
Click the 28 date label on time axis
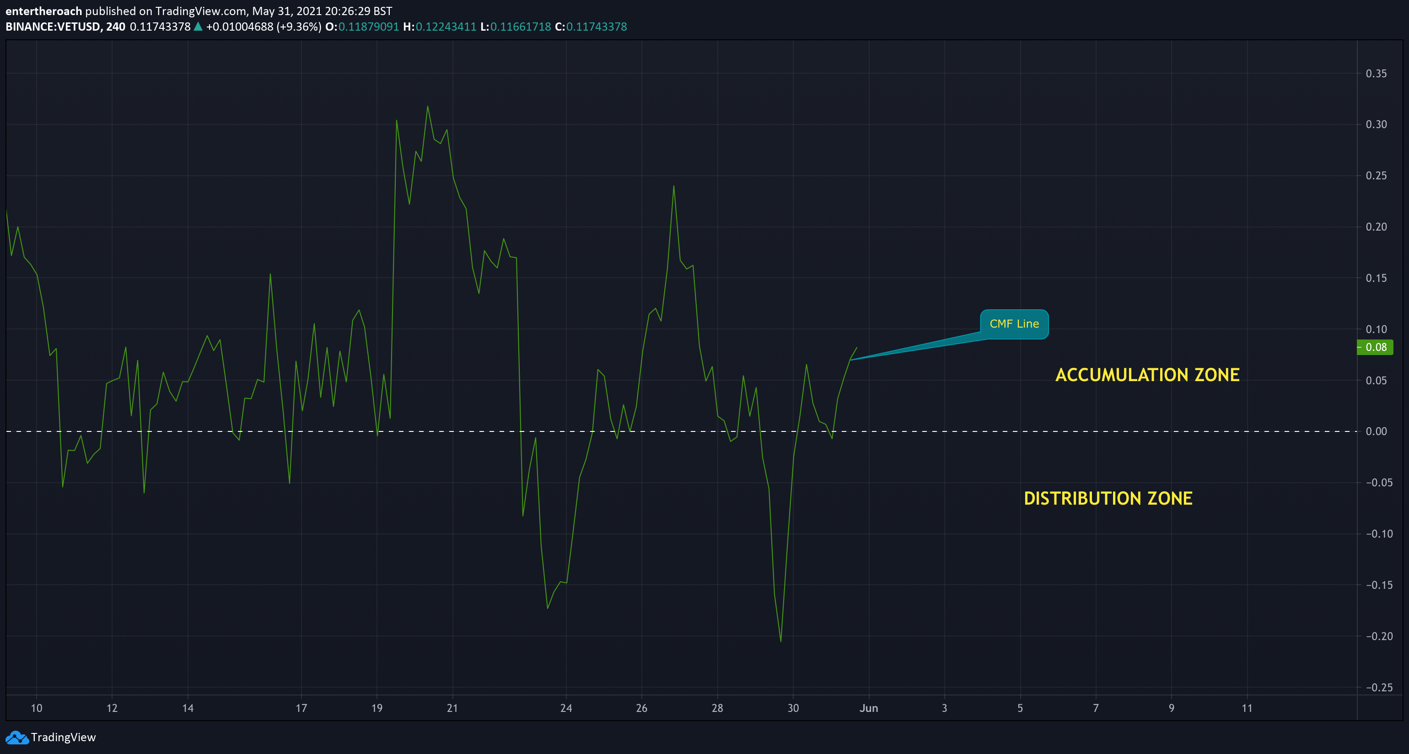[x=717, y=708]
